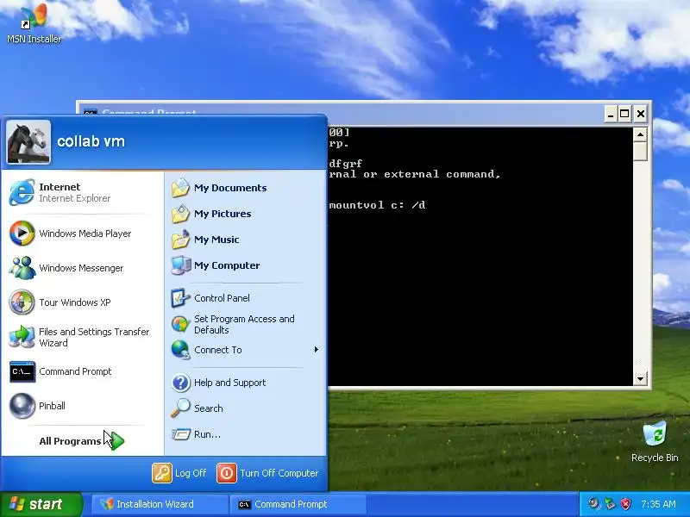Click Command Prompt scrollbar up arrow

click(640, 134)
